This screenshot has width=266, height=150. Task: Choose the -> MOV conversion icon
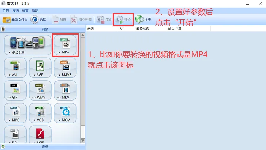65,113
